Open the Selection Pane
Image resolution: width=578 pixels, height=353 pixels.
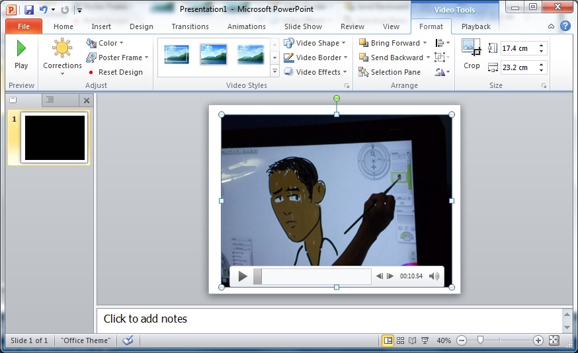(390, 72)
